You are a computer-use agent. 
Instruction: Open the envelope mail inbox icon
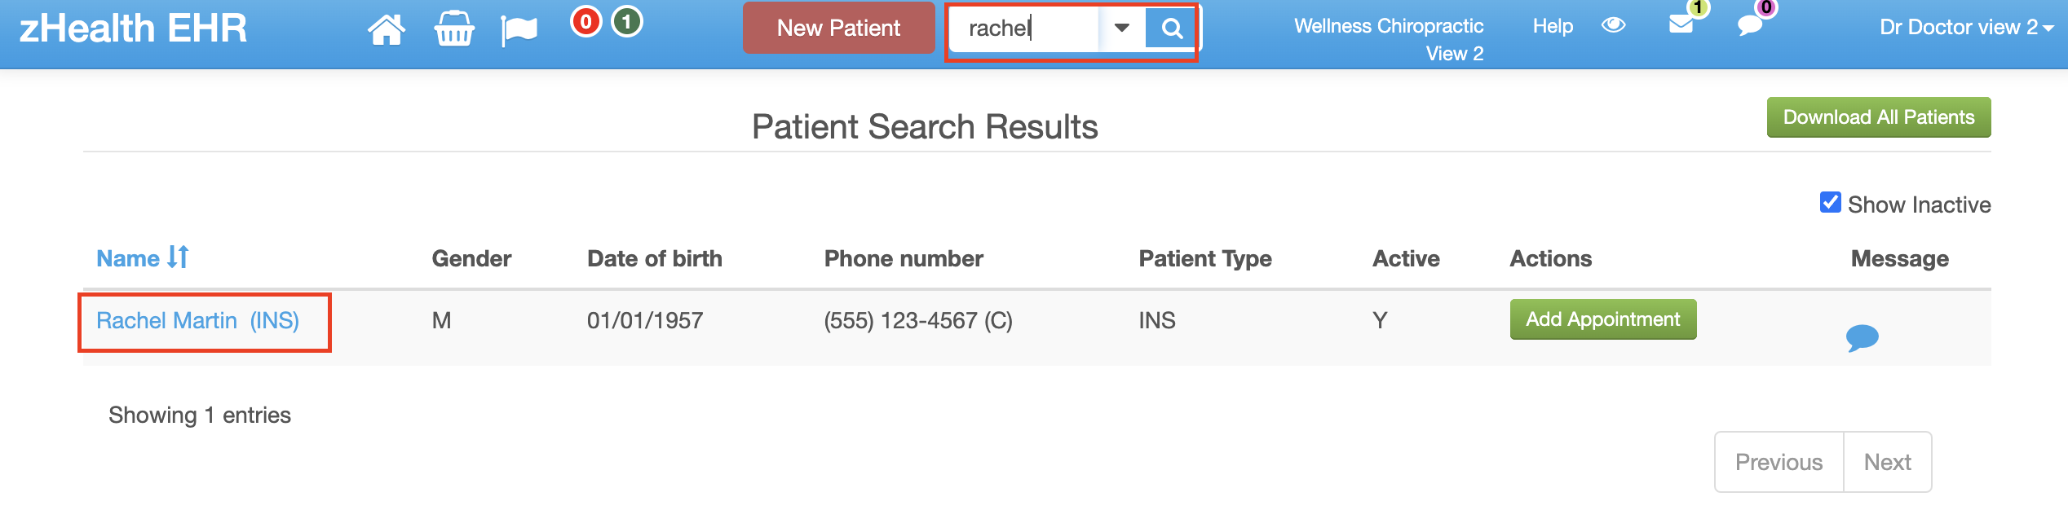pos(1681,24)
